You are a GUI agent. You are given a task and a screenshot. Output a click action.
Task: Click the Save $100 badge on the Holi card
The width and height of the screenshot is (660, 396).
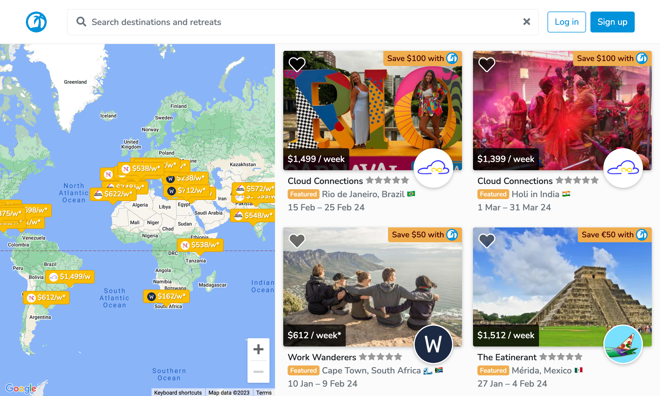612,58
